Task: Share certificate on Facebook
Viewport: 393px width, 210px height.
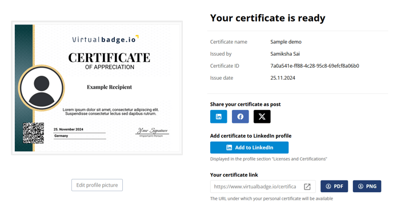Action: click(240, 116)
